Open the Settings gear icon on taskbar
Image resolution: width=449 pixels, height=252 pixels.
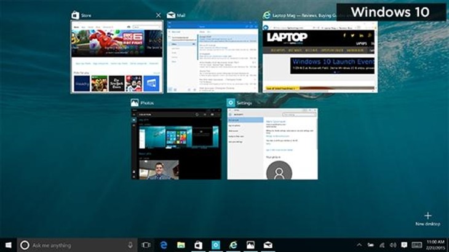tap(216, 245)
